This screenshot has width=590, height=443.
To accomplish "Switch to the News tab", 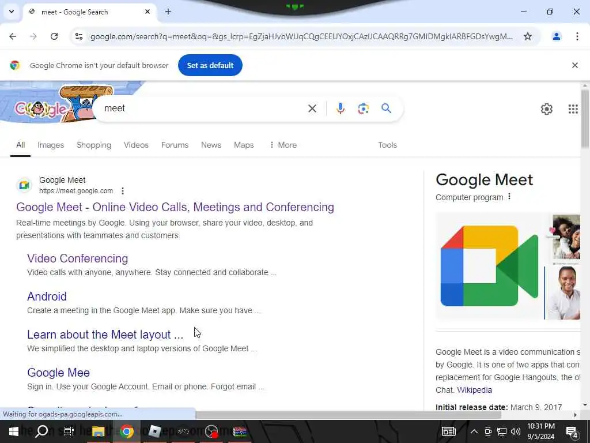I will click(211, 145).
